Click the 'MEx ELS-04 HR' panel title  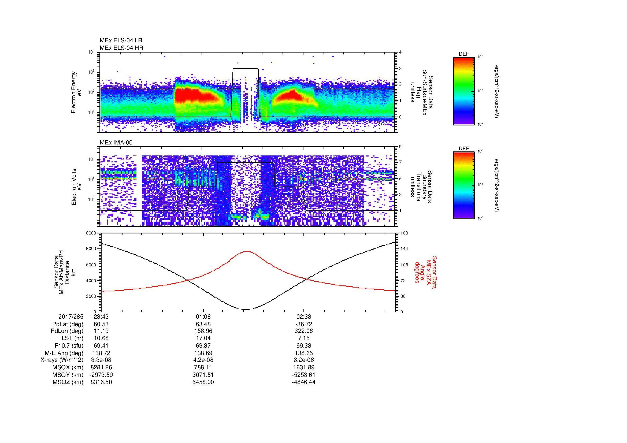tap(121, 48)
